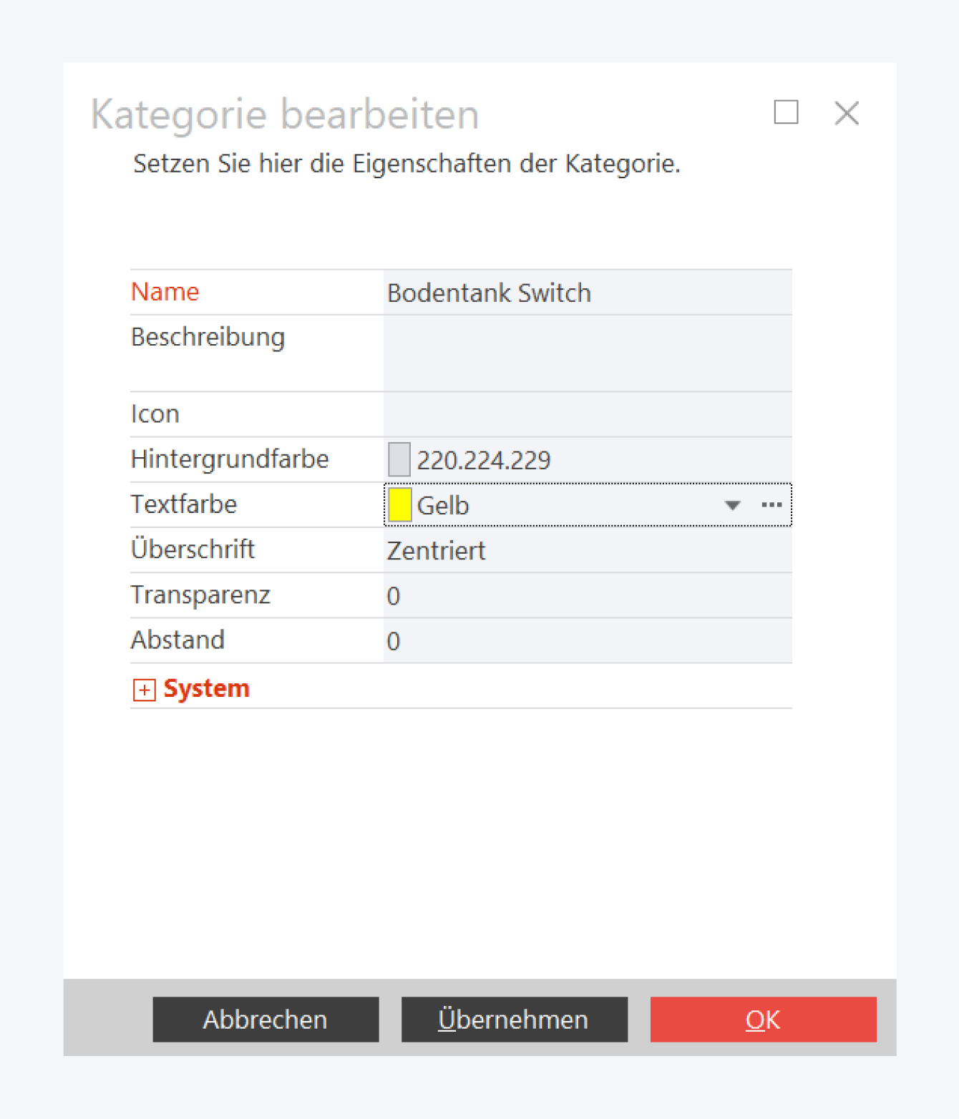Screen dimensions: 959x1119
Task: Click the Abstand value field
Action: coord(587,641)
